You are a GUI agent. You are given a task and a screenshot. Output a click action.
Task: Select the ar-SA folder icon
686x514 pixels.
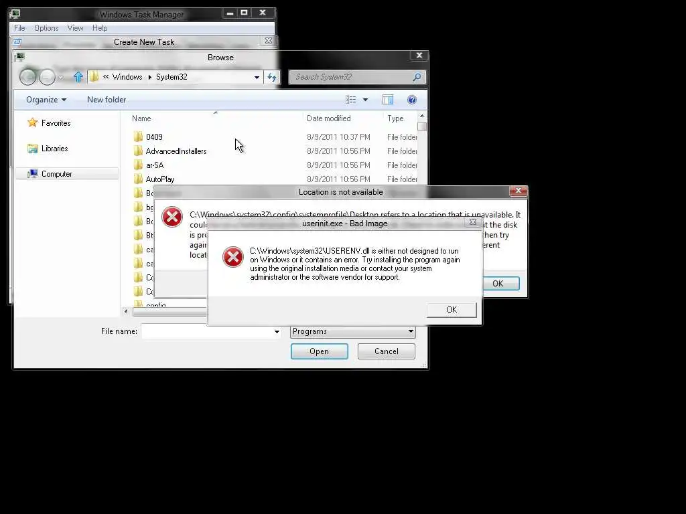pyautogui.click(x=138, y=165)
